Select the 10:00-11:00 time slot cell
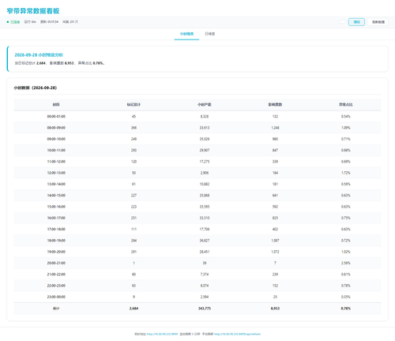Image resolution: width=395 pixels, height=341 pixels. tap(56, 150)
